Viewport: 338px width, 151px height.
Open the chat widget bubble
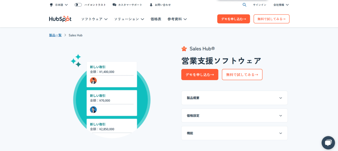(328, 143)
